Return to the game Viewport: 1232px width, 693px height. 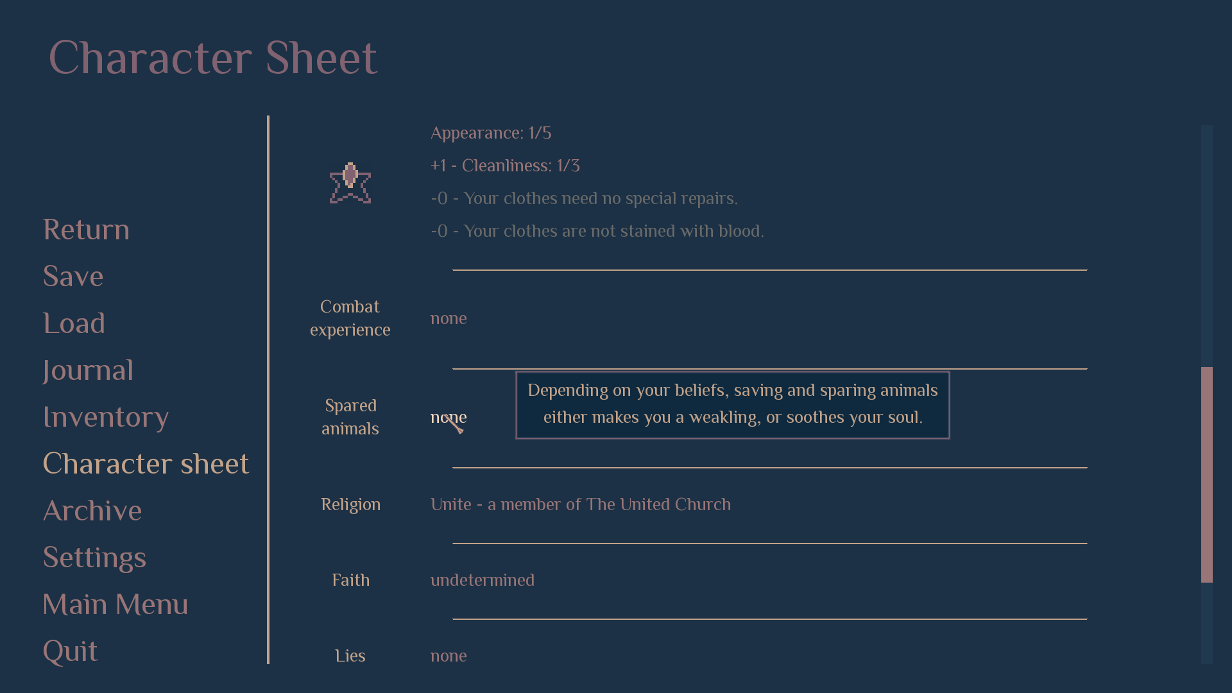(86, 230)
